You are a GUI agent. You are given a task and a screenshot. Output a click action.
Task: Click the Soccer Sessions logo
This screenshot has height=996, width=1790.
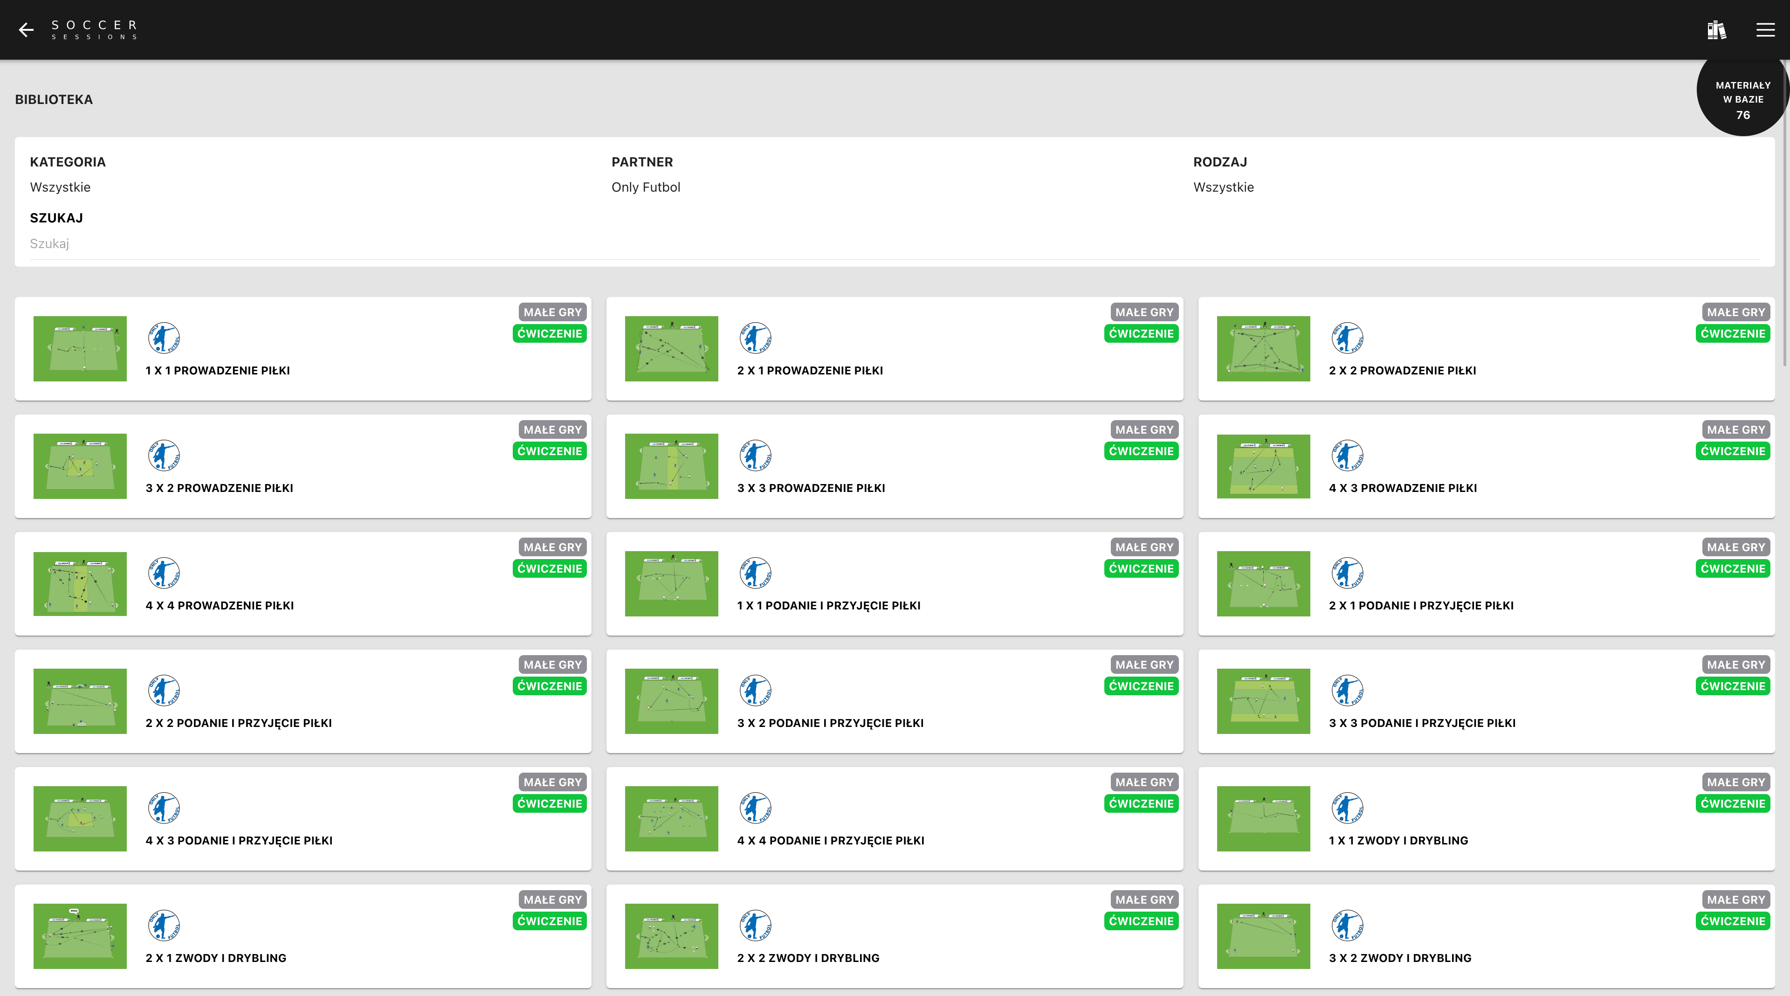coord(94,29)
